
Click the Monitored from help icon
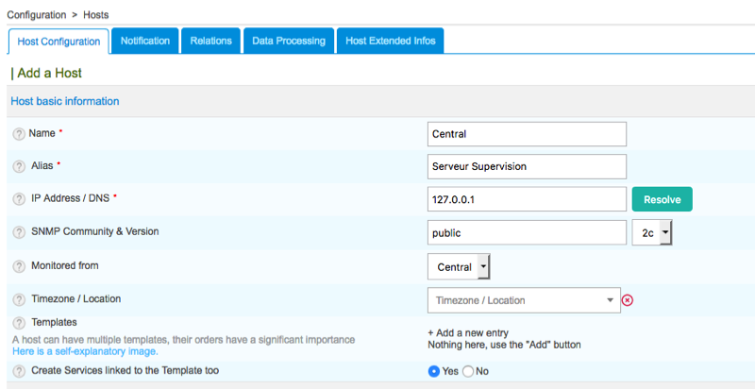coord(19,267)
